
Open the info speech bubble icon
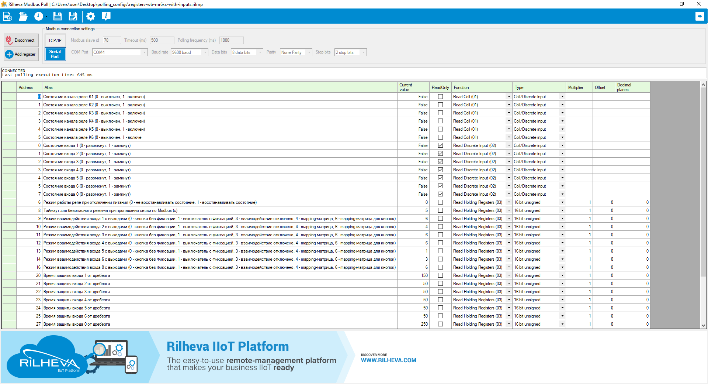(x=106, y=16)
